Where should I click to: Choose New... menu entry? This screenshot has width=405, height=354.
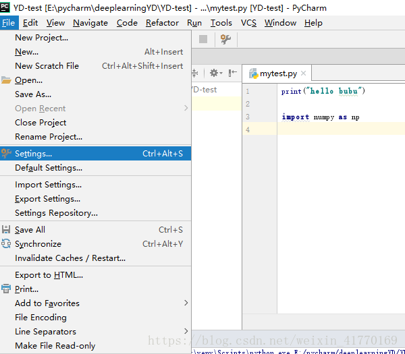[96, 52]
